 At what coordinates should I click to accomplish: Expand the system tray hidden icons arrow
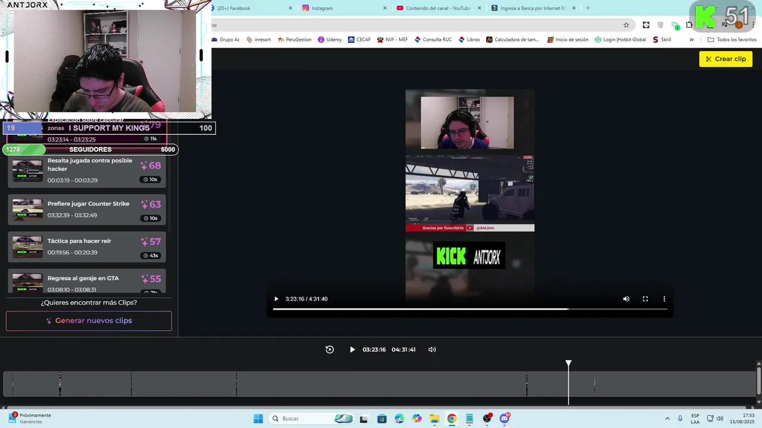667,418
